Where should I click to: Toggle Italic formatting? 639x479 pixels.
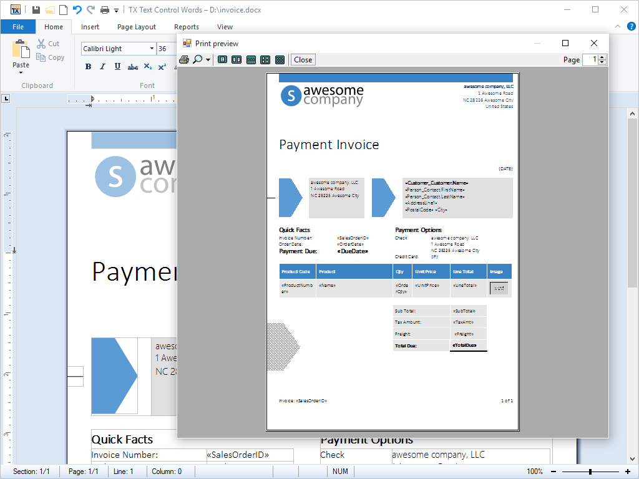tap(102, 67)
